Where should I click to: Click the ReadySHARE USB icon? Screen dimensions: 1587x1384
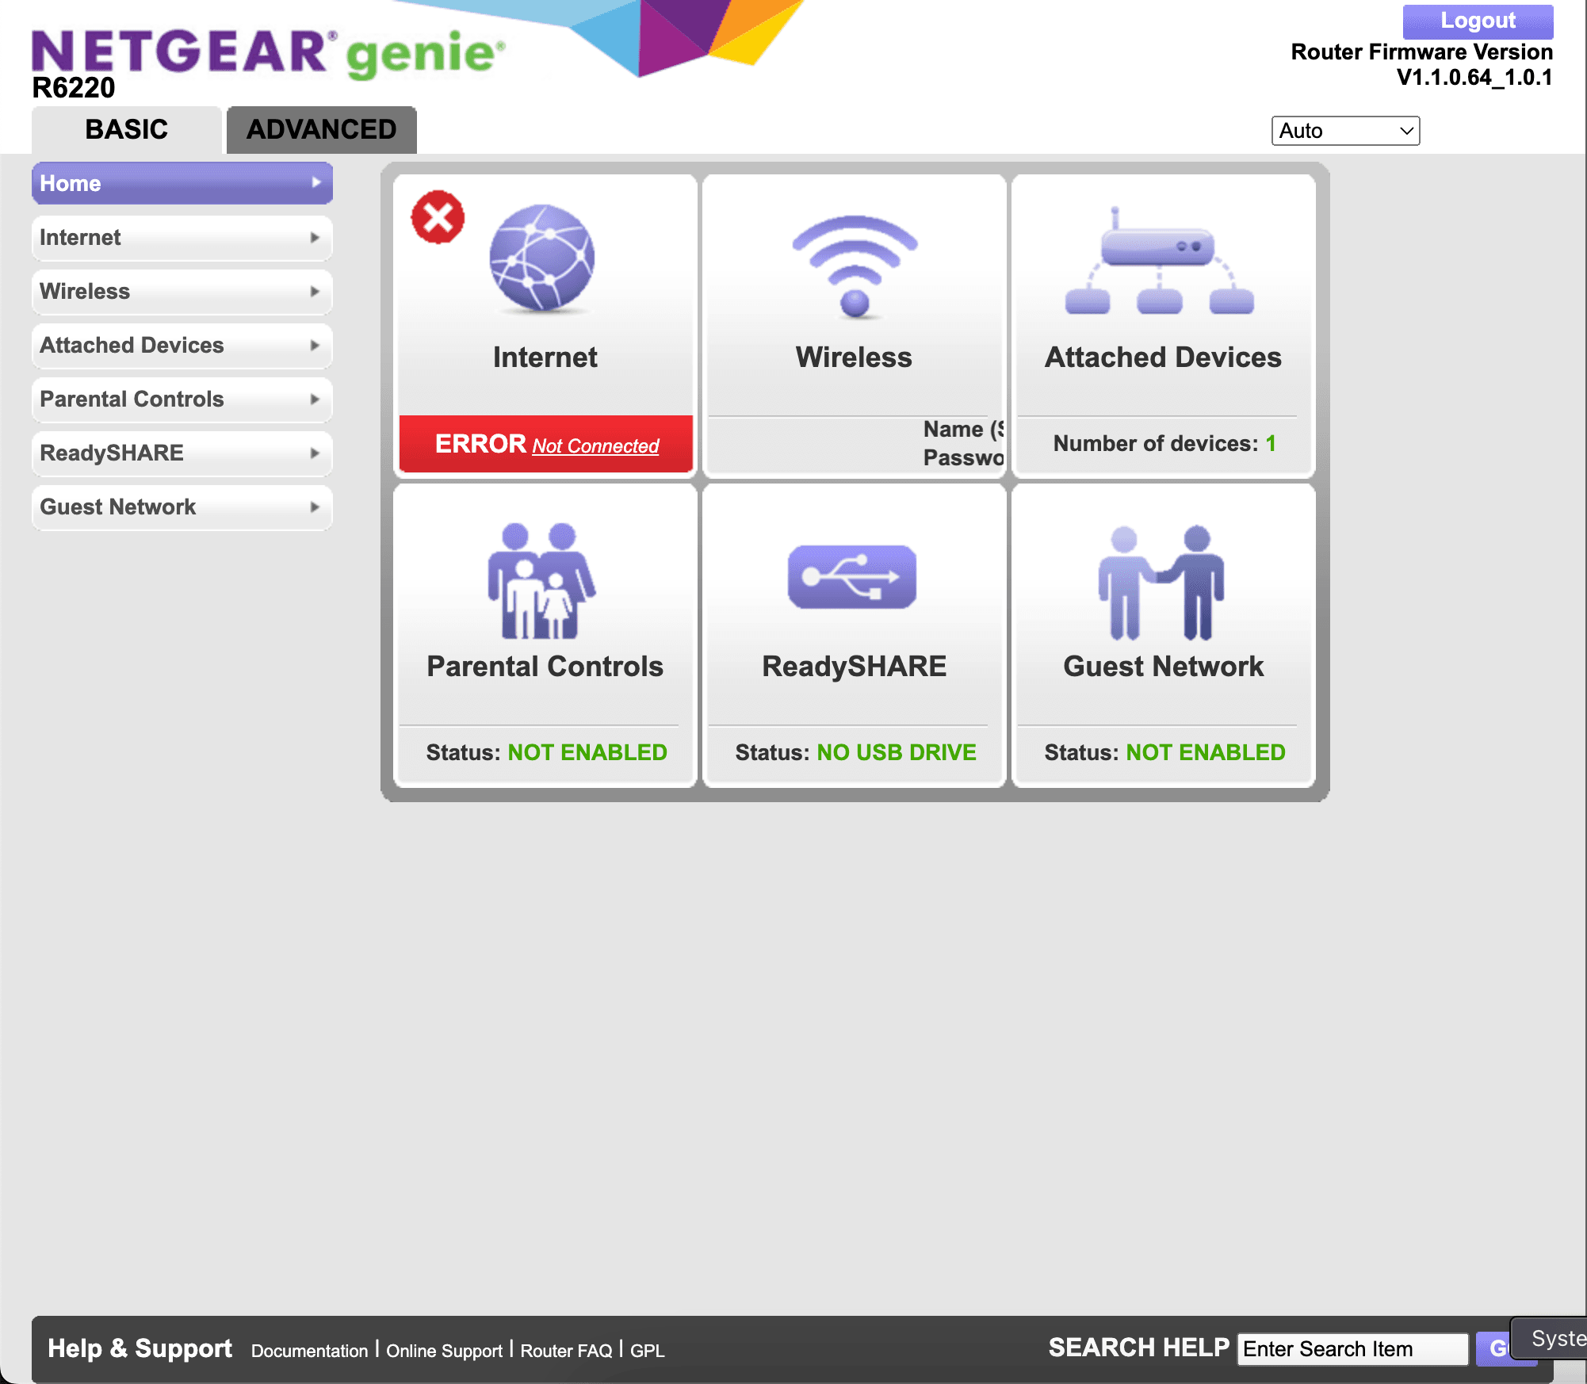pos(852,577)
